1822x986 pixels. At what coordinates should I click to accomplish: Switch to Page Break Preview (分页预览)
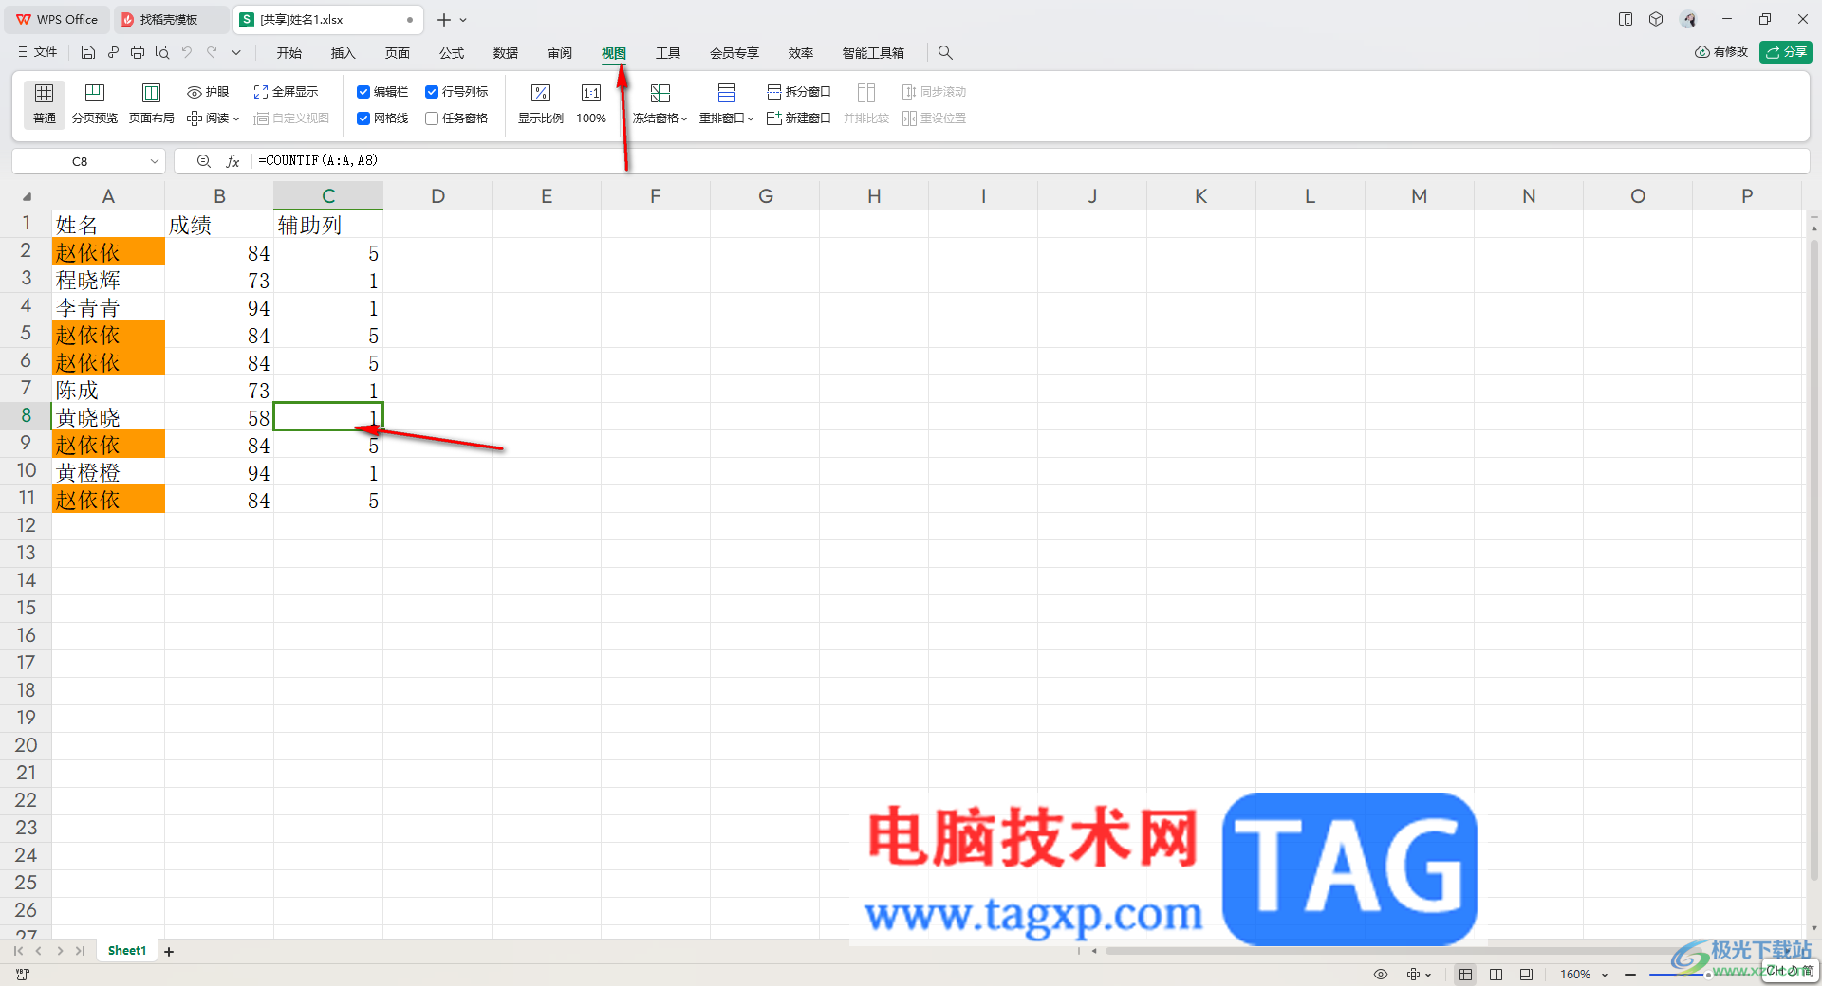95,103
